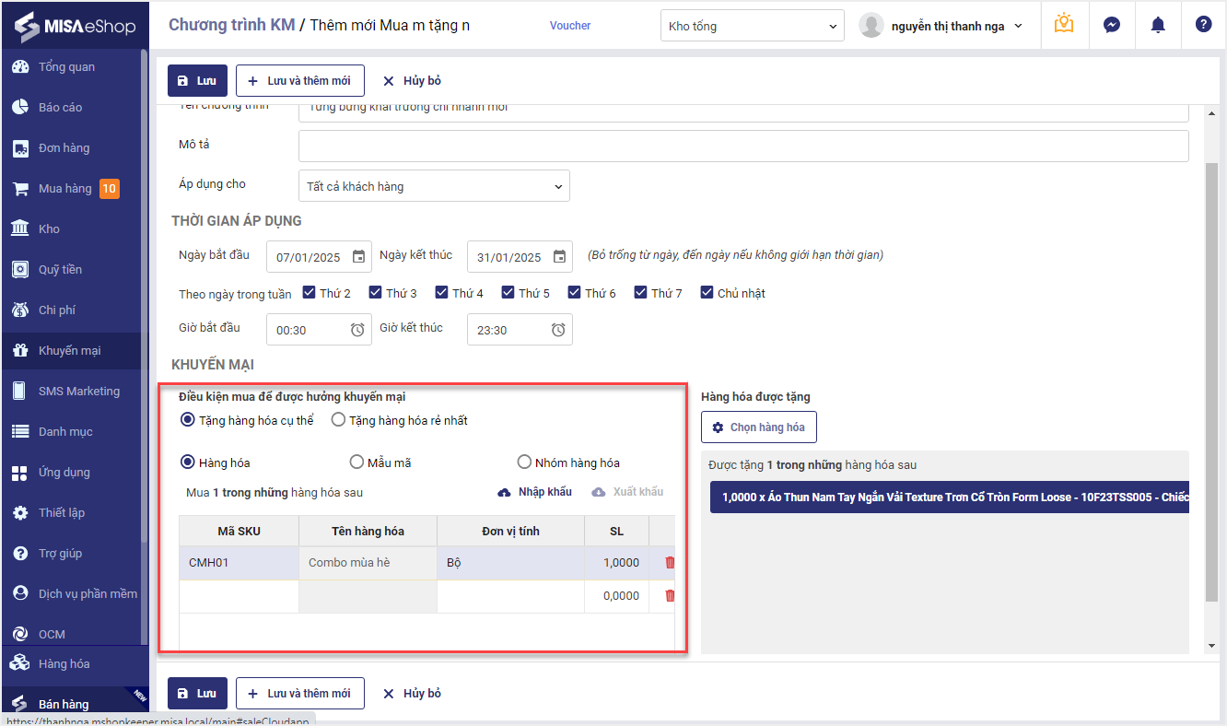Click the notification bell icon
The image size is (1227, 726).
point(1158,25)
